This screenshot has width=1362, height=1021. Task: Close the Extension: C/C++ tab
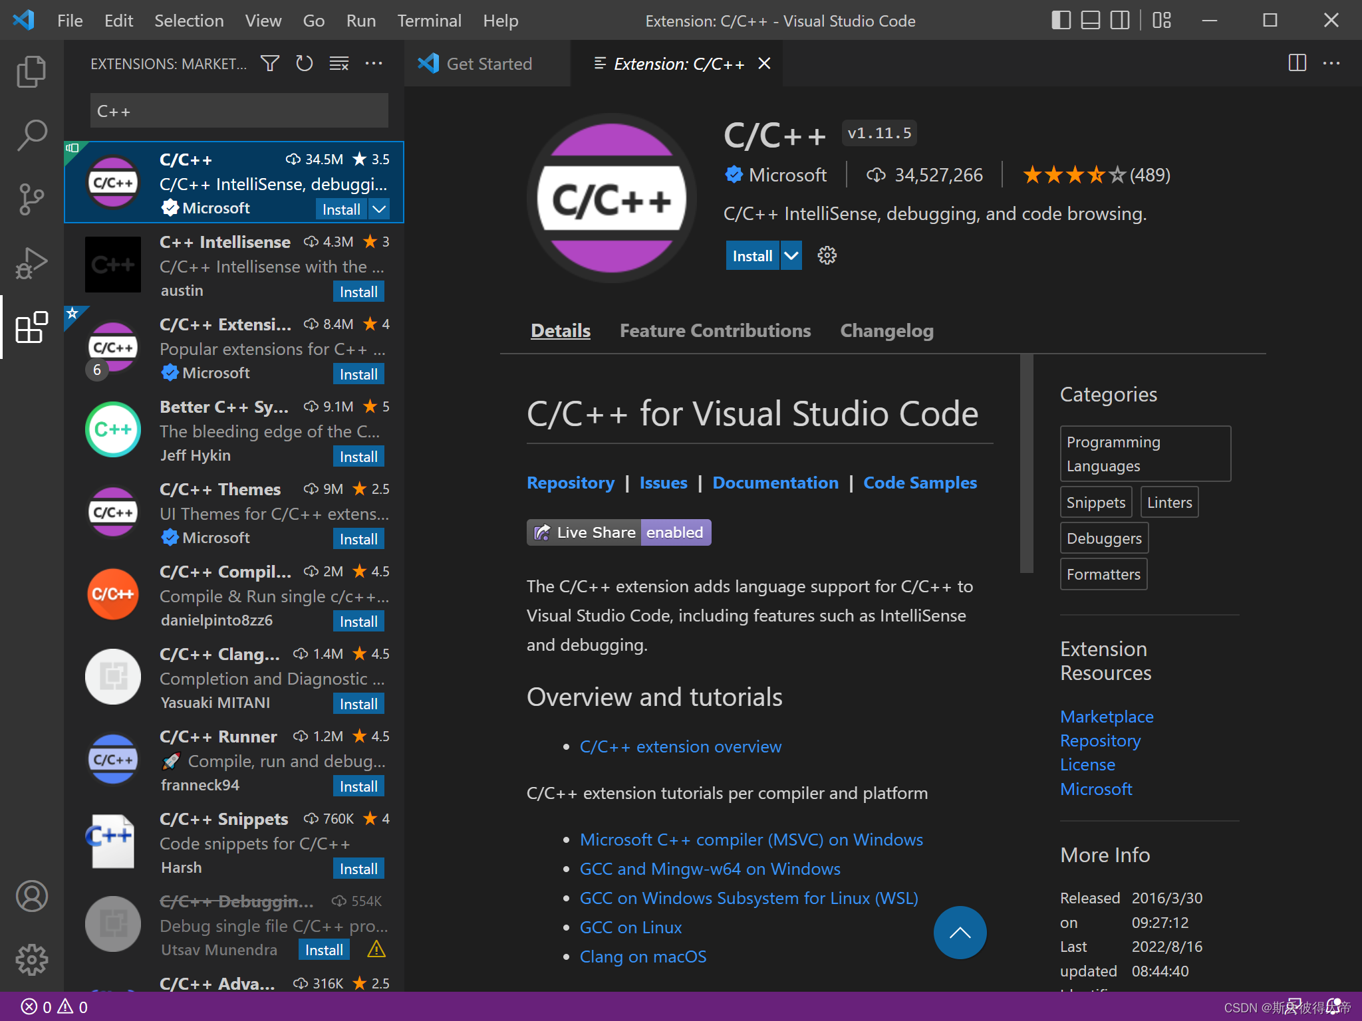click(x=765, y=63)
